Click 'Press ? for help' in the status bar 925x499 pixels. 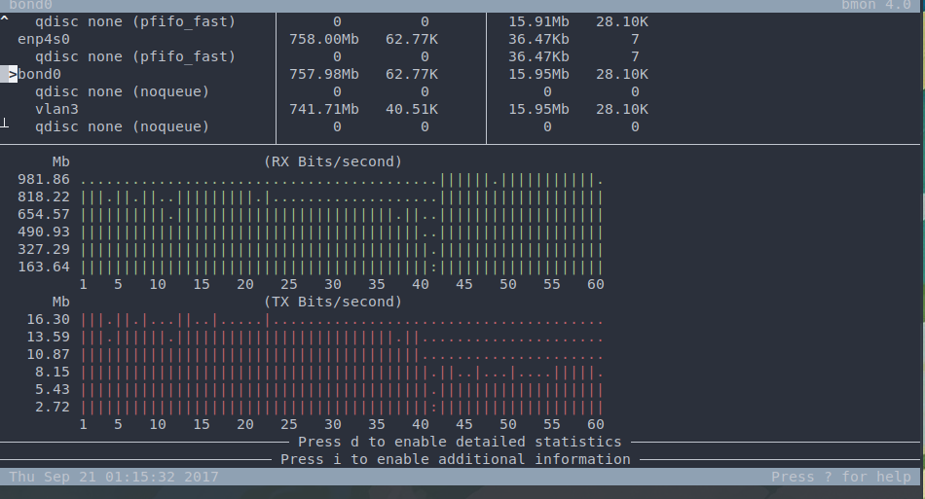(841, 477)
